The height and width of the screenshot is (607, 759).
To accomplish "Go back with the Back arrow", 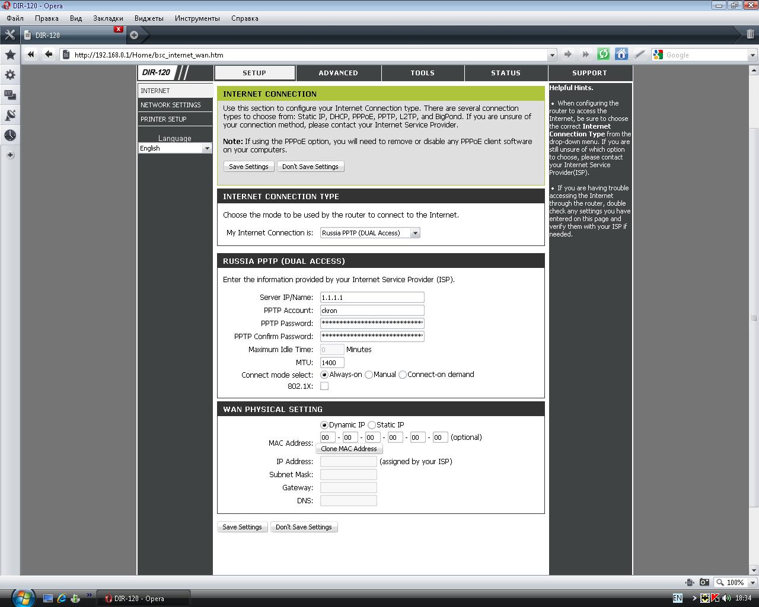I will tap(49, 55).
